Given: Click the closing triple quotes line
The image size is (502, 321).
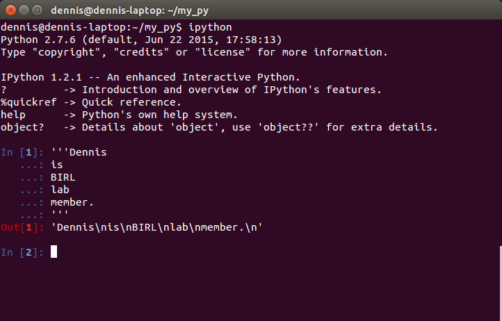Looking at the screenshot, I should click(59, 213).
